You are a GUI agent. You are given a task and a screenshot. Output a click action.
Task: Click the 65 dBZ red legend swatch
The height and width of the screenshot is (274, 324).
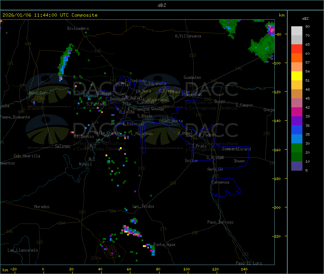pyautogui.click(x=297, y=49)
